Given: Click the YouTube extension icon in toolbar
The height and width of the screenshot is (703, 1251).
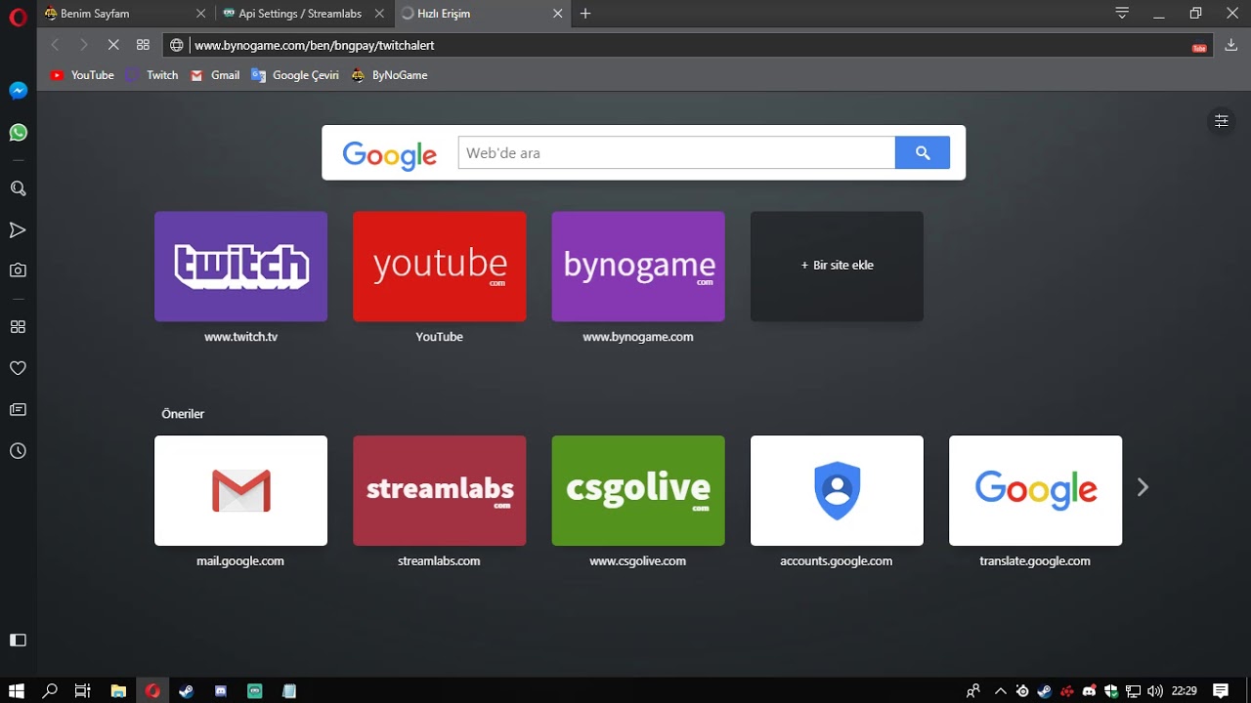Looking at the screenshot, I should tap(1199, 46).
